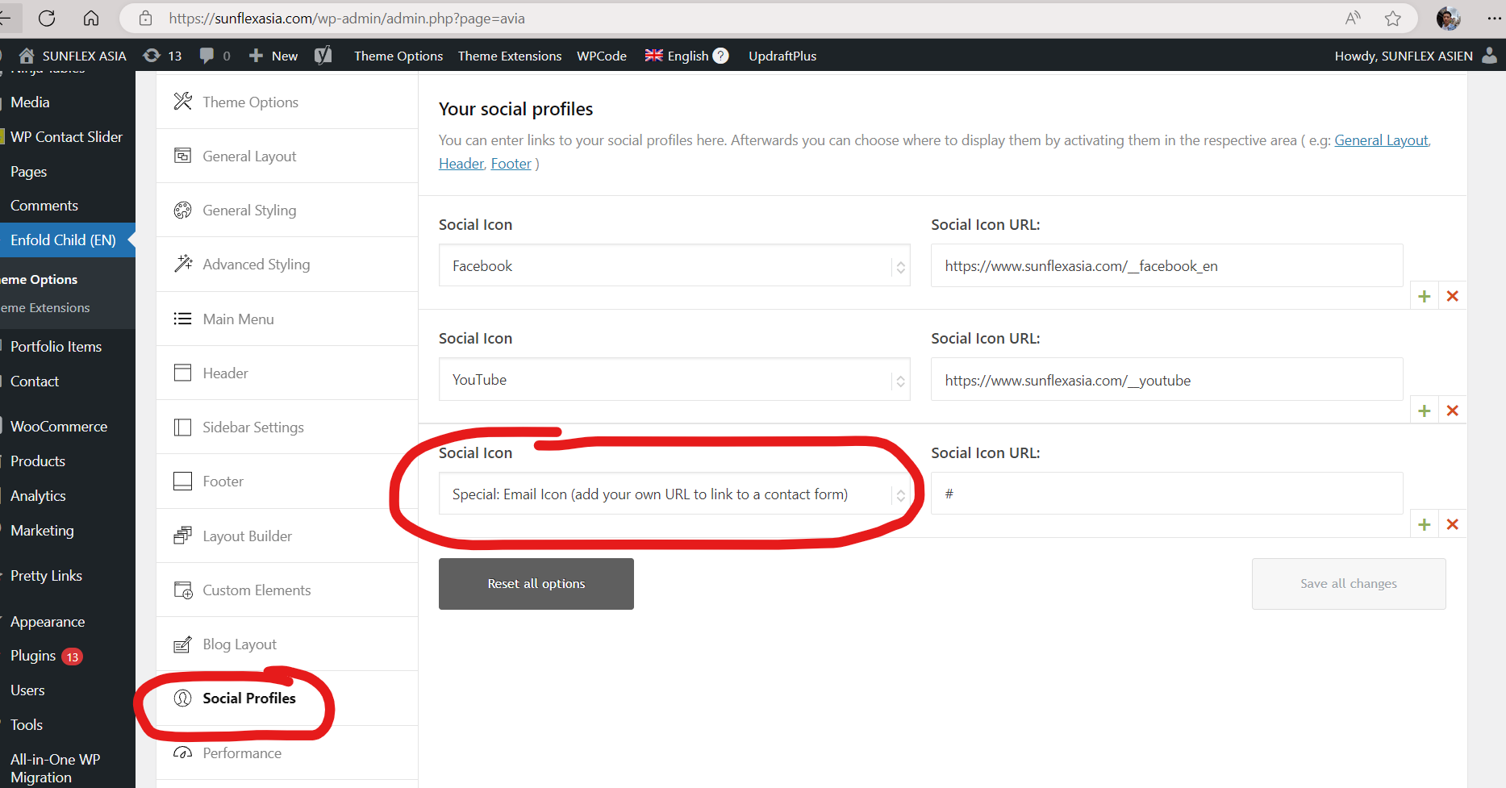1506x788 pixels.
Task: Open the Special Email Icon dropdown
Action: click(674, 494)
